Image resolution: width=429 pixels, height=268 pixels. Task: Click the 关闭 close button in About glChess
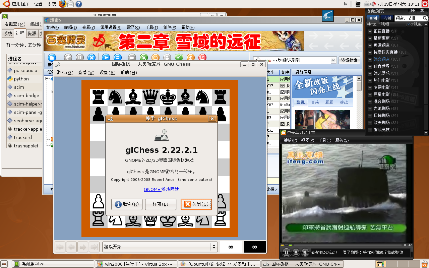[196, 204]
